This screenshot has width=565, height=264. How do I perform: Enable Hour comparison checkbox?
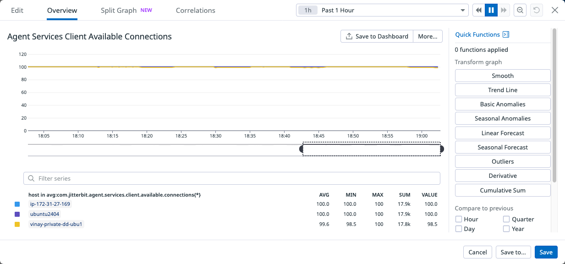pos(459,220)
